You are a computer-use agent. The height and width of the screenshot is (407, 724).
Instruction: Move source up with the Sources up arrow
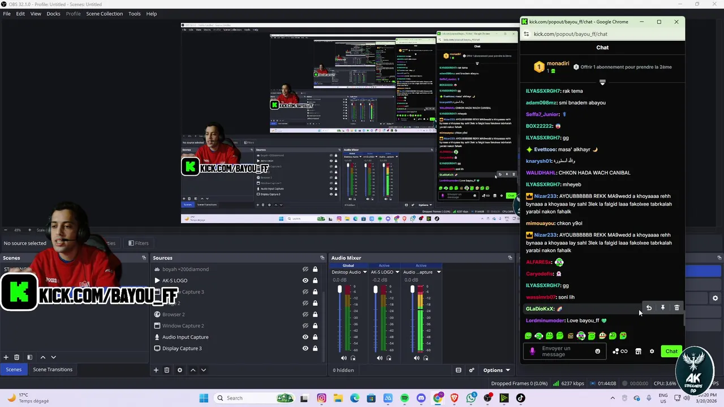click(x=192, y=370)
